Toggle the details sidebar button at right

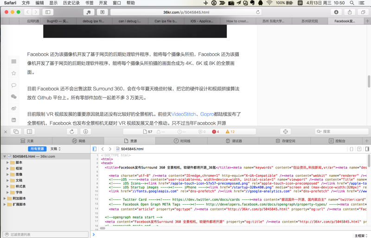pos(367,149)
